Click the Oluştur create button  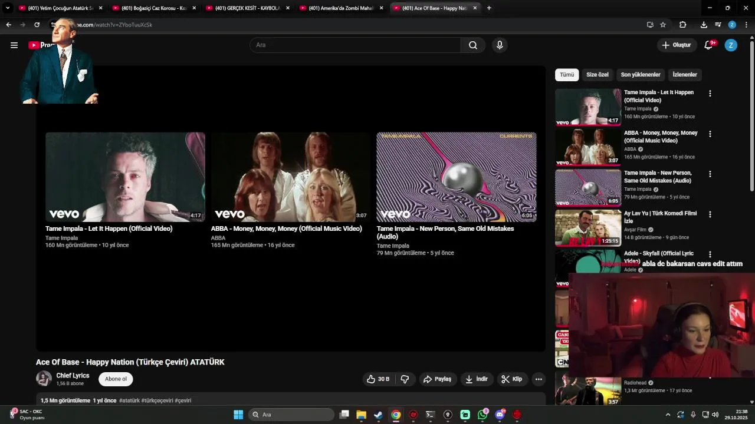tap(676, 45)
